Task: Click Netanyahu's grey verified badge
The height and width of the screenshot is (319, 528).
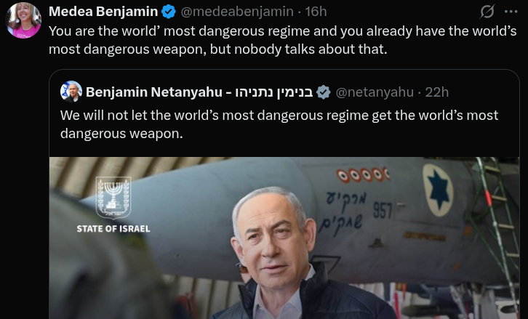Action: [324, 92]
